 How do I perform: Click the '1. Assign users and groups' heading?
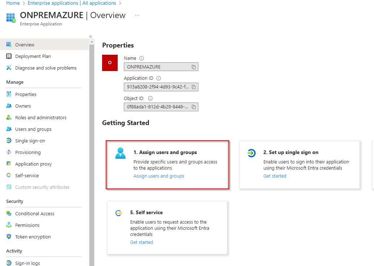165,152
